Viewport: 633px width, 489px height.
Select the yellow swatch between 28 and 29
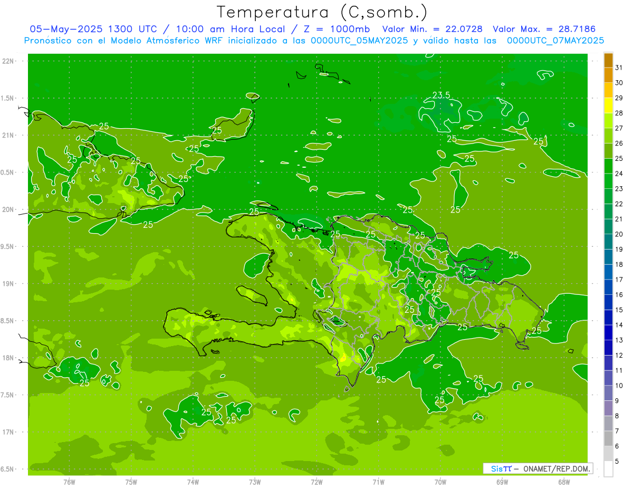coord(609,106)
